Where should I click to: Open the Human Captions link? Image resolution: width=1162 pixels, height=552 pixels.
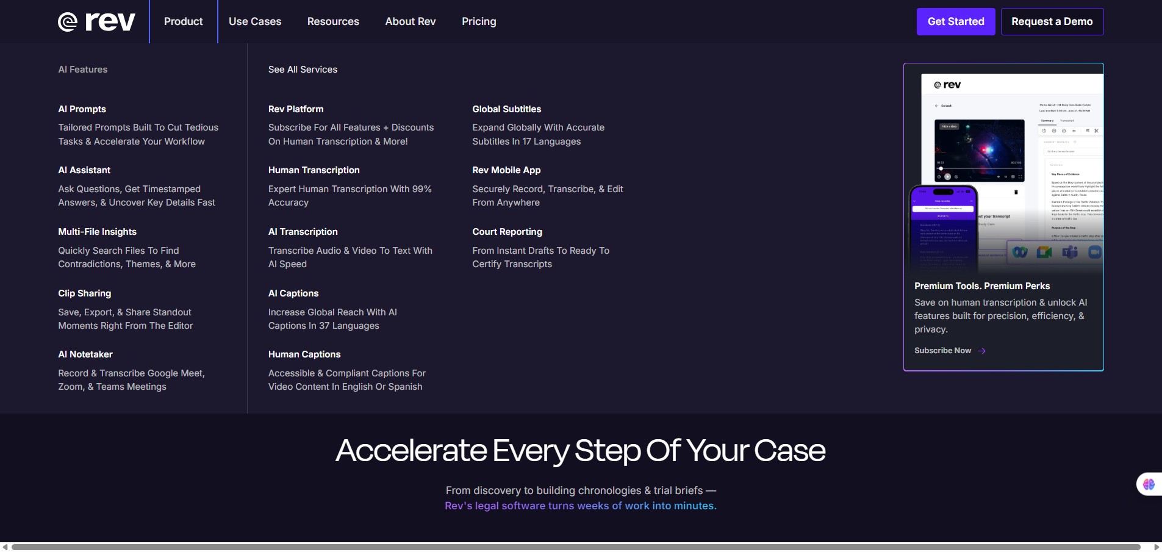coord(304,354)
